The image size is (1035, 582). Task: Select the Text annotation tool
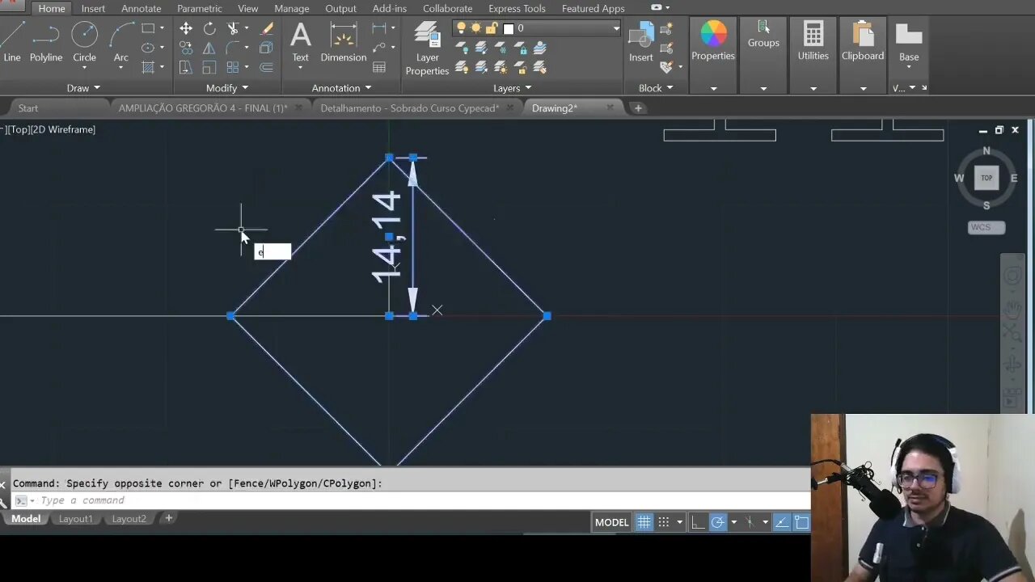click(300, 42)
